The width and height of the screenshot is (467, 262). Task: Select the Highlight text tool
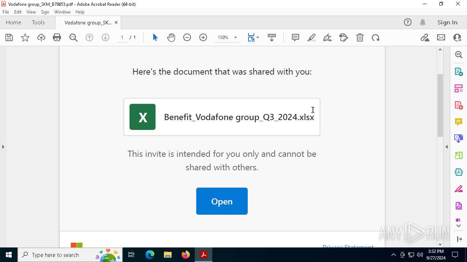pyautogui.click(x=312, y=37)
